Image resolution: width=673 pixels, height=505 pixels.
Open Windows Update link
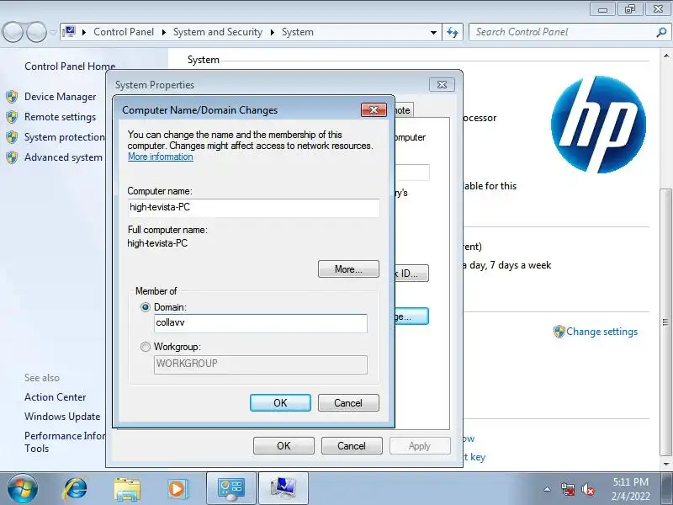coord(62,417)
